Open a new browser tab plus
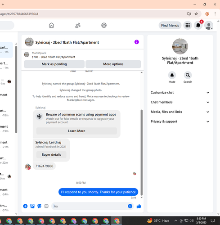220x225 pixels. point(3,4)
